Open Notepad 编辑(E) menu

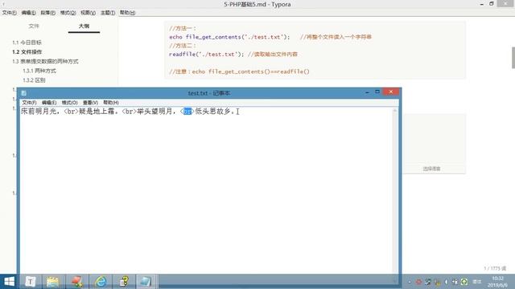point(49,103)
